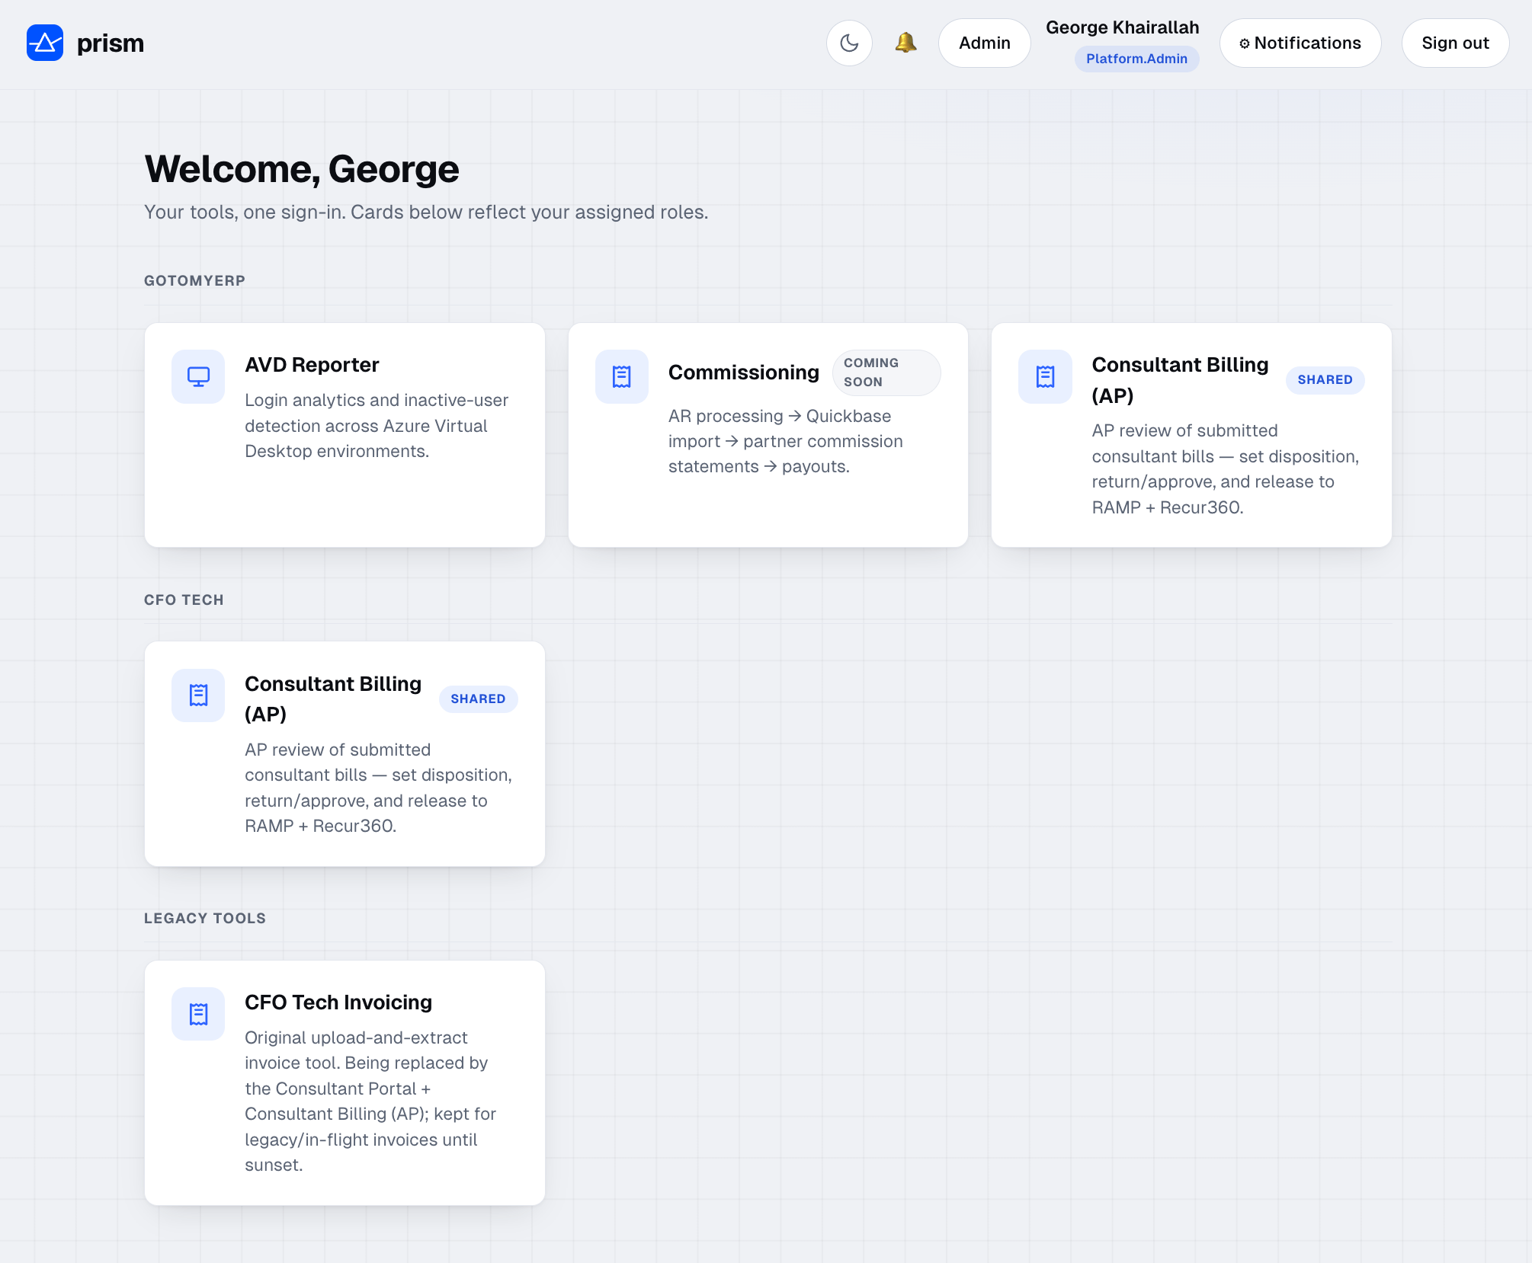1532x1263 pixels.
Task: Click the CFO Tech Invoicing receipt icon
Action: [x=198, y=1014]
